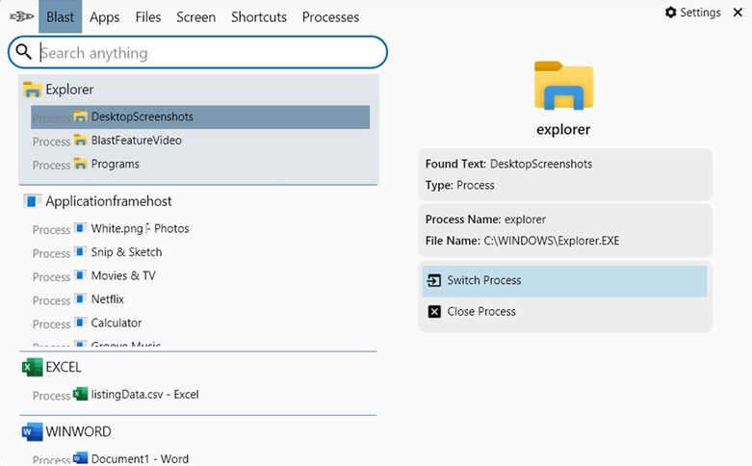Select the BlastFeatureVideo process entry

pyautogui.click(x=136, y=141)
